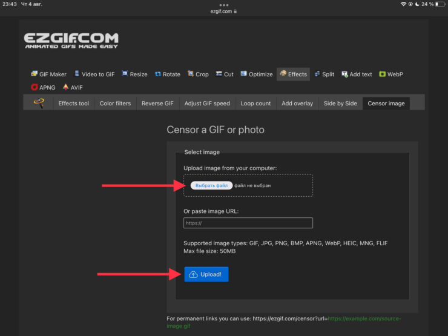
Task: Select the Rotate tool
Action: coord(168,74)
